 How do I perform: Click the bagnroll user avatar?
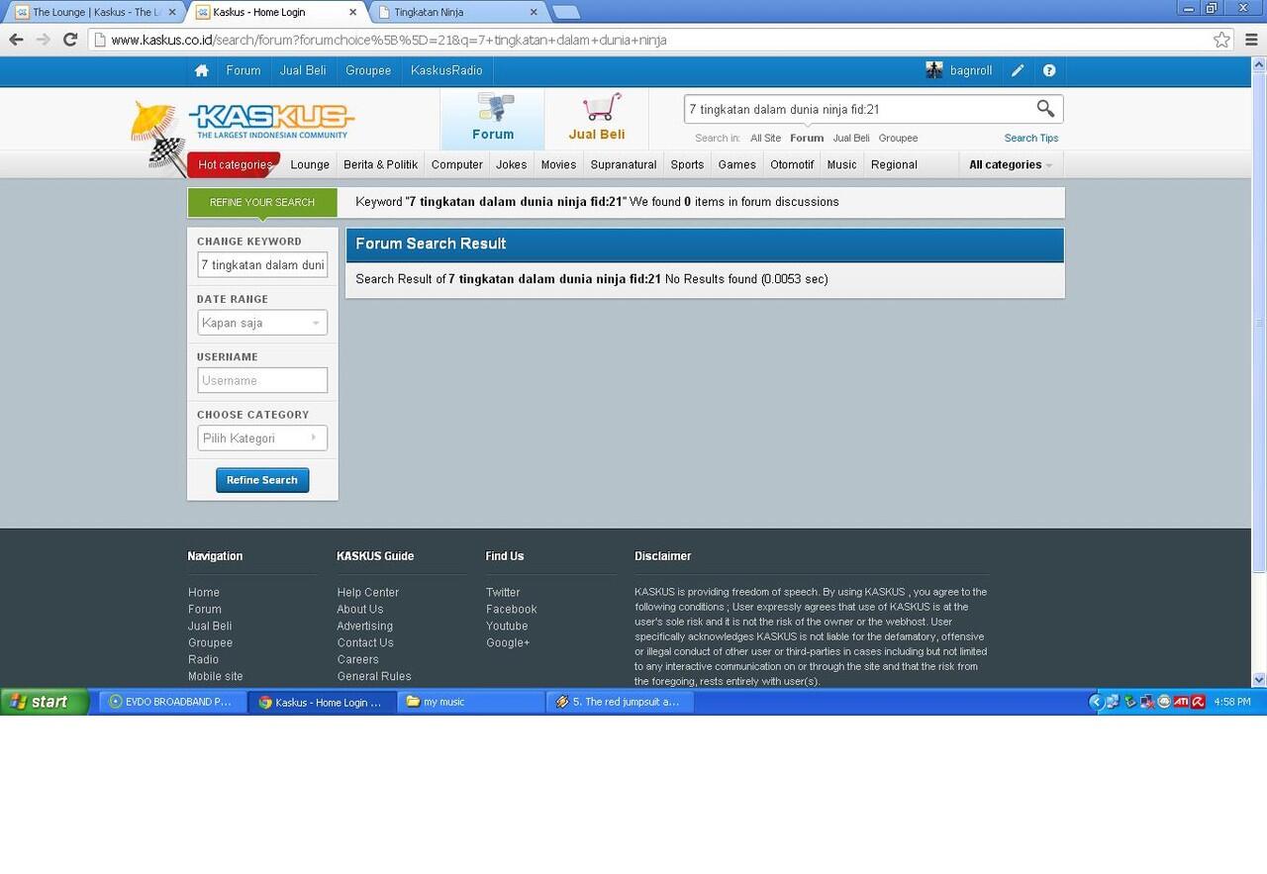point(934,70)
